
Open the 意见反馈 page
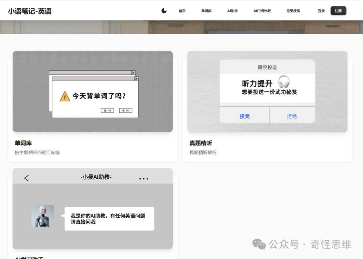293,11
